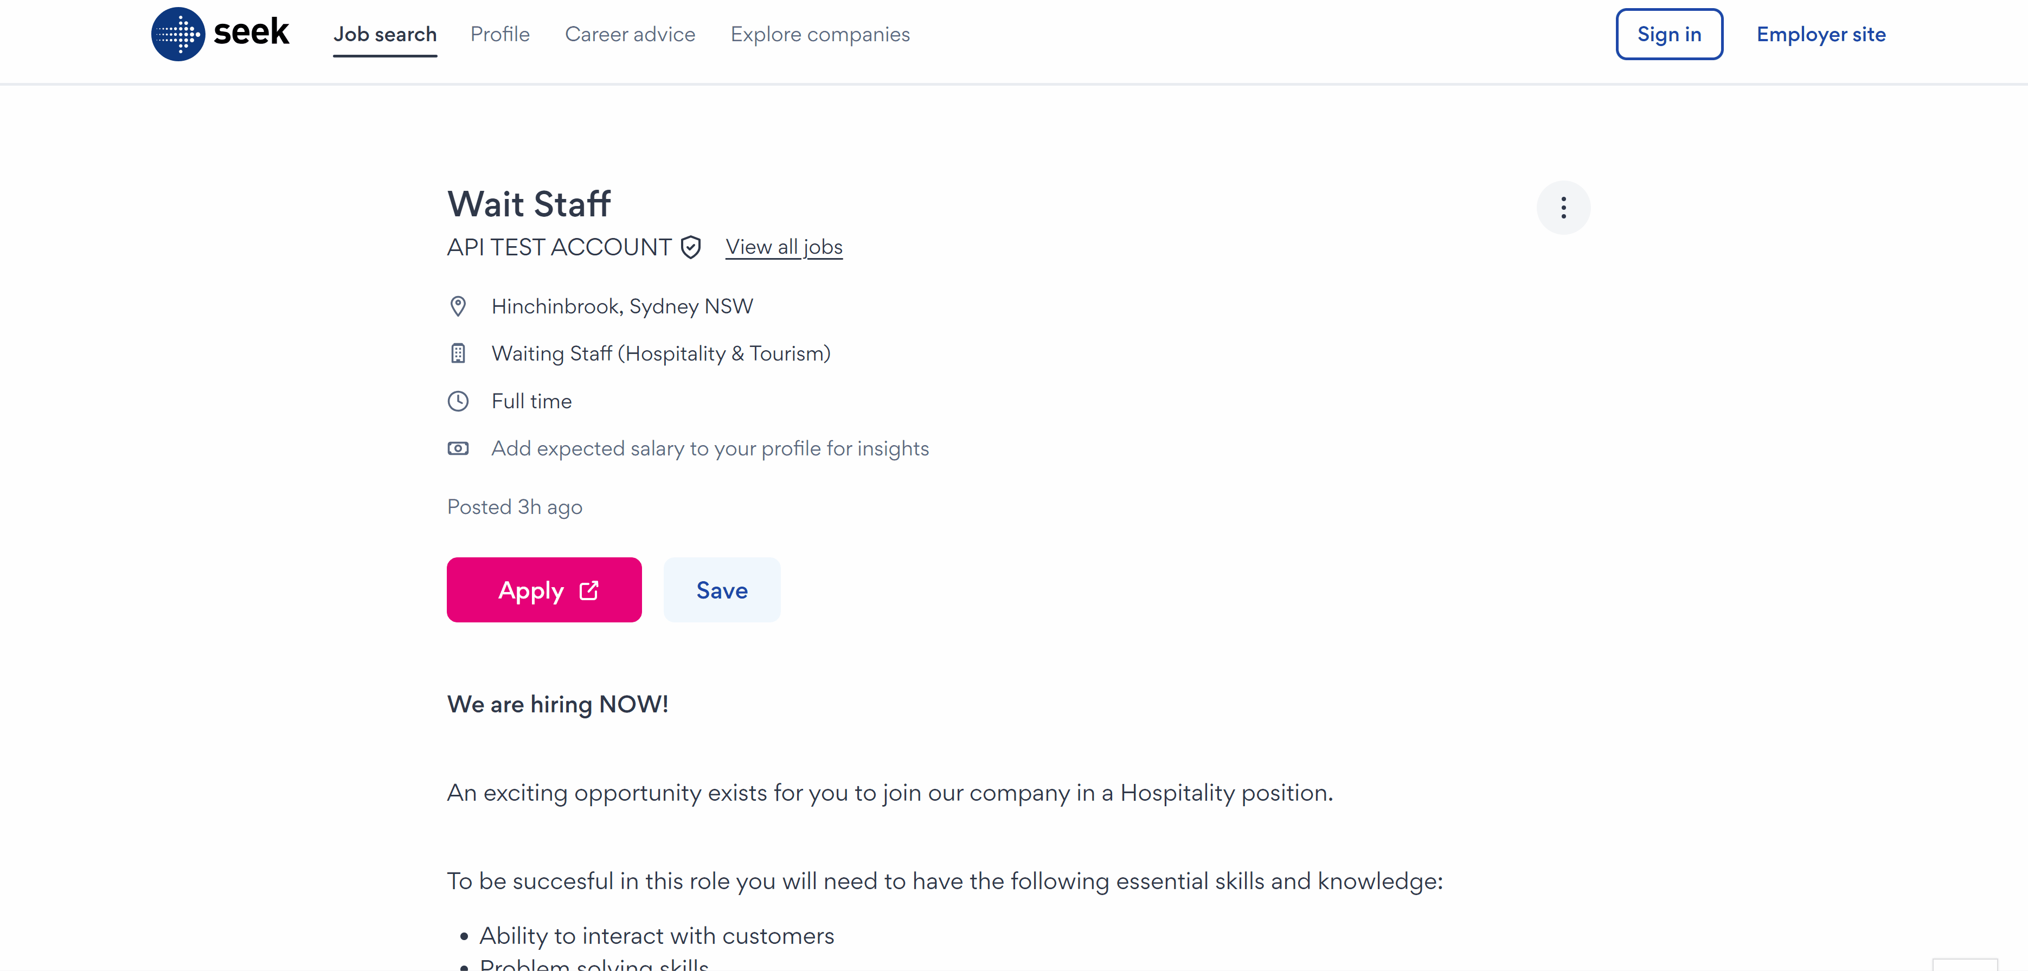Open the three-dot more options menu
2028x971 pixels.
tap(1563, 208)
